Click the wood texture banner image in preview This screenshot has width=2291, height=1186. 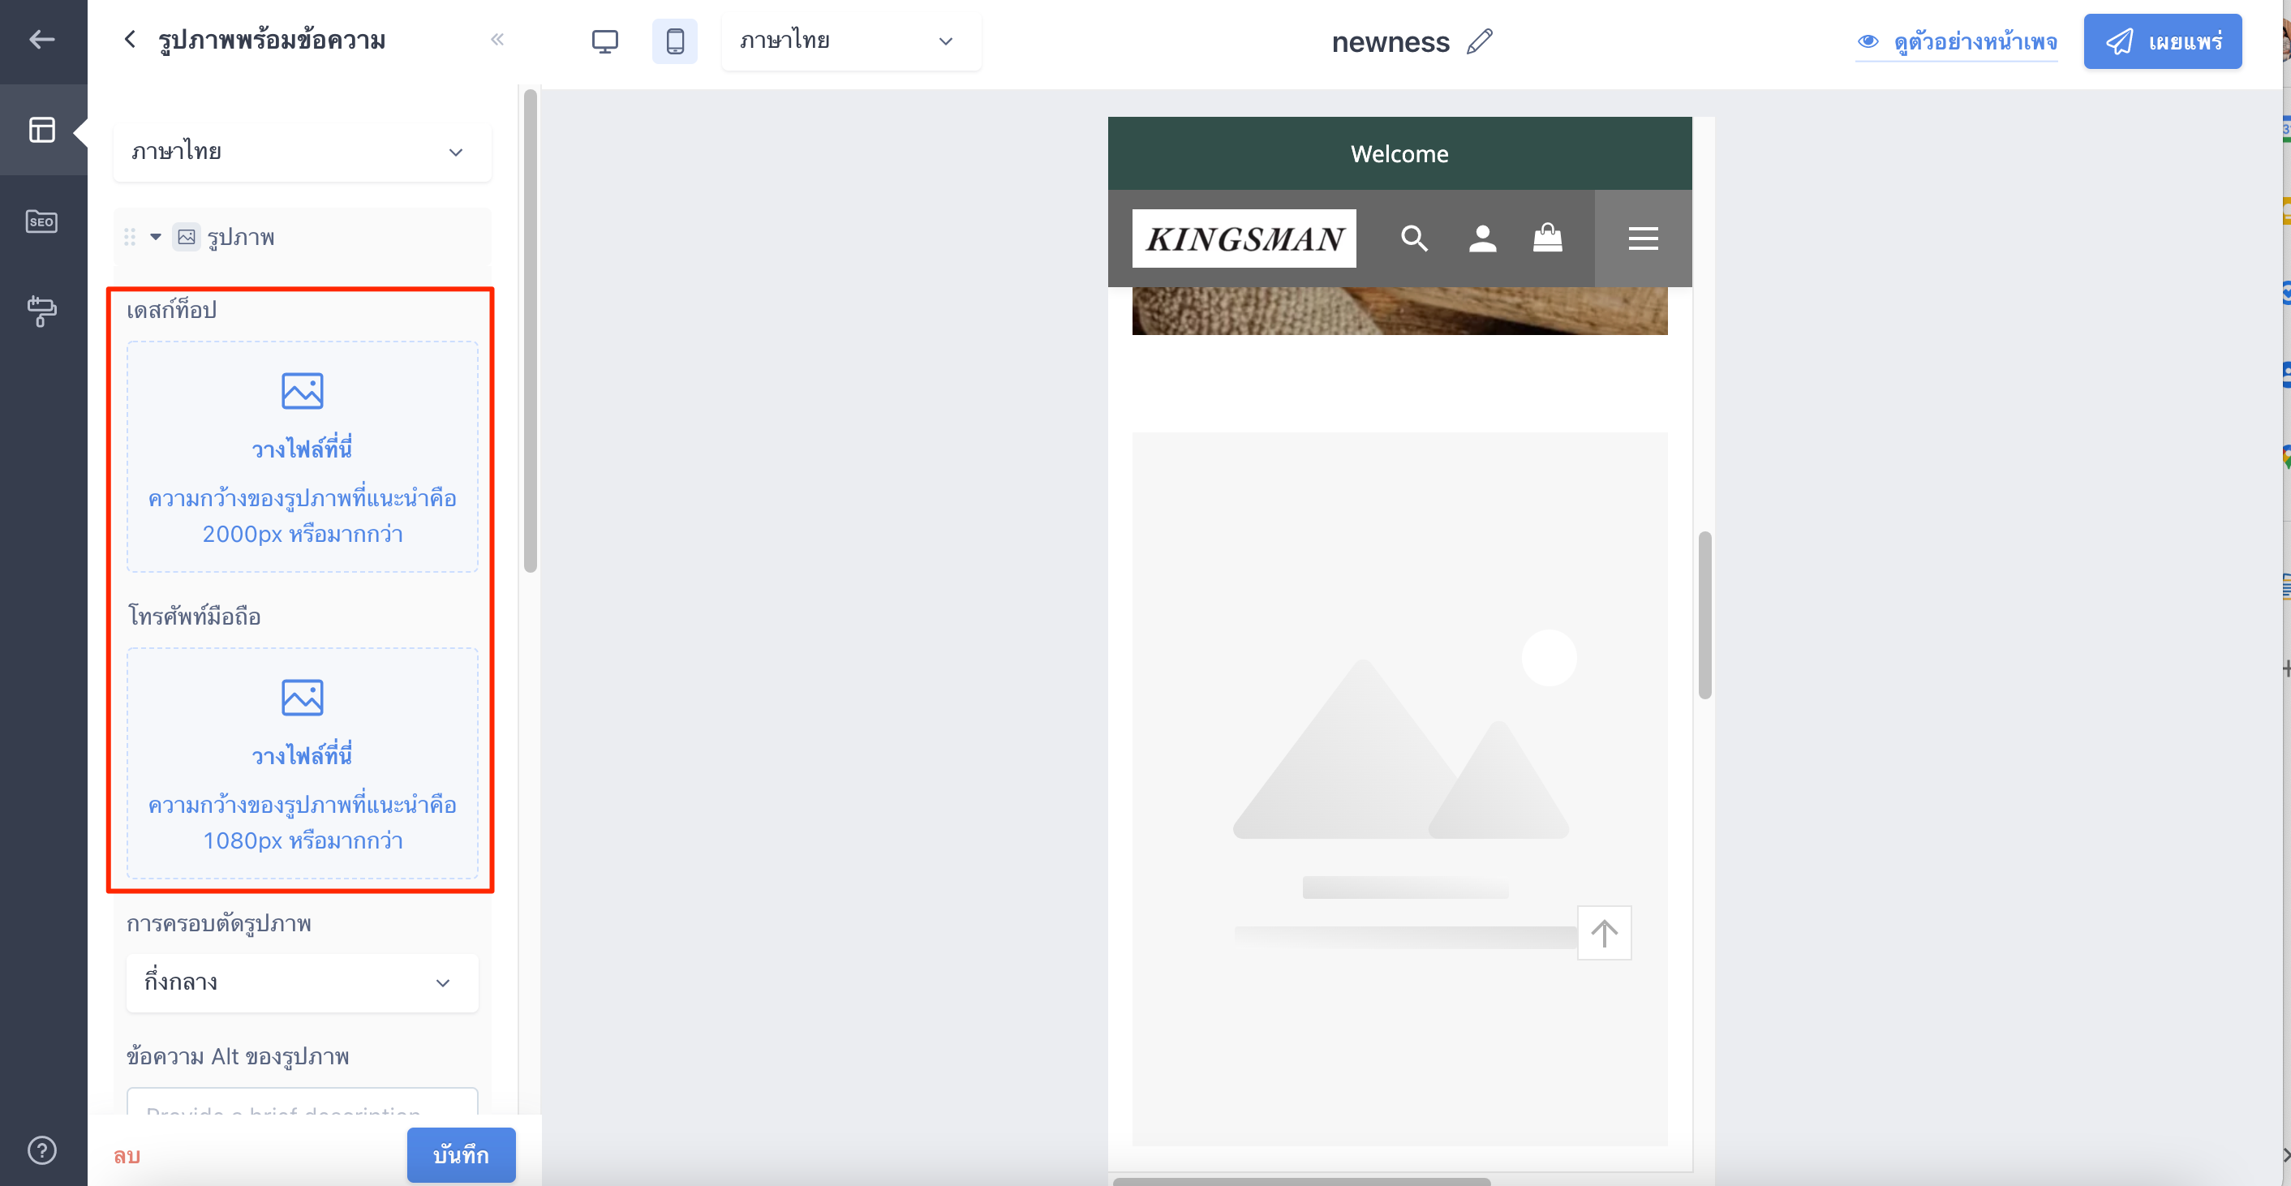coord(1399,310)
